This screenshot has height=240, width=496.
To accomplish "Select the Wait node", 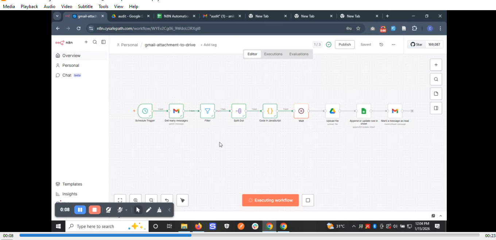I will pyautogui.click(x=301, y=111).
